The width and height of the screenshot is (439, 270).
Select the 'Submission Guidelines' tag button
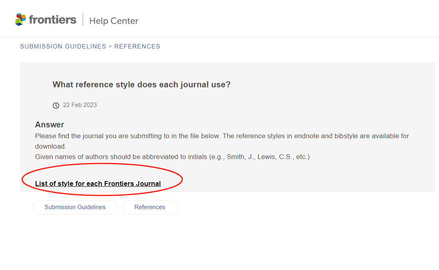pyautogui.click(x=75, y=207)
